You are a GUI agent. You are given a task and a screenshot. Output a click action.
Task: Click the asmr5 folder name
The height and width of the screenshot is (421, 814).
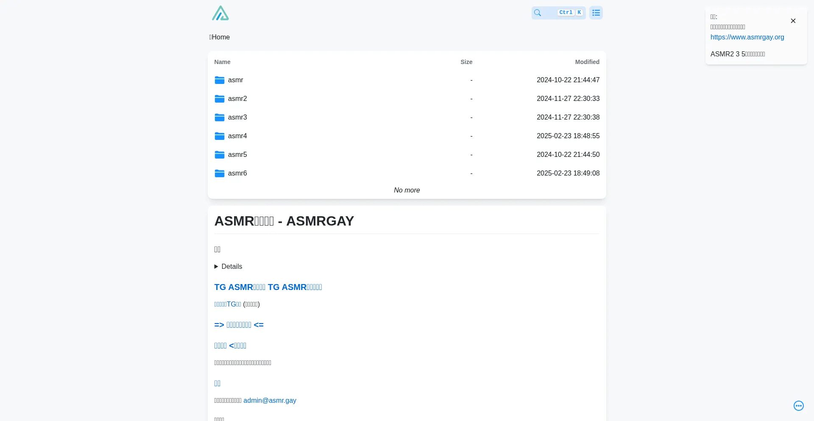(237, 155)
